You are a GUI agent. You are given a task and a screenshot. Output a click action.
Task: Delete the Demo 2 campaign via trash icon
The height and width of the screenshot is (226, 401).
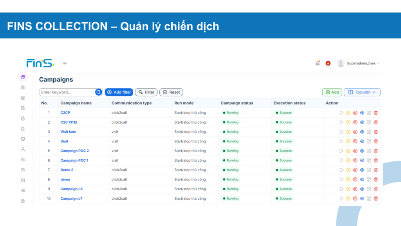click(x=376, y=170)
